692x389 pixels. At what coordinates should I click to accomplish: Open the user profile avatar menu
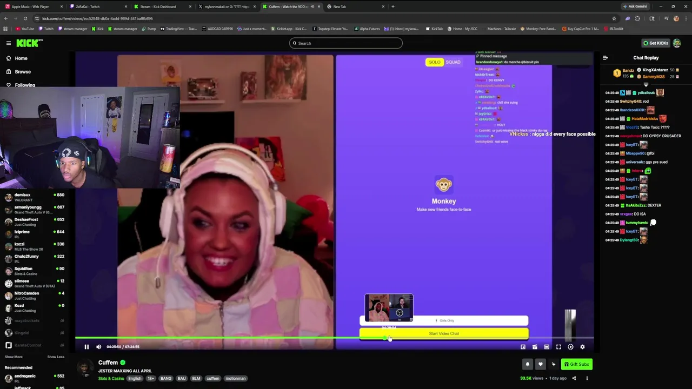(x=677, y=43)
